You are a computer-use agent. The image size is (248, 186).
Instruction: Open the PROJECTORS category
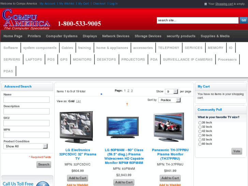click(x=133, y=59)
